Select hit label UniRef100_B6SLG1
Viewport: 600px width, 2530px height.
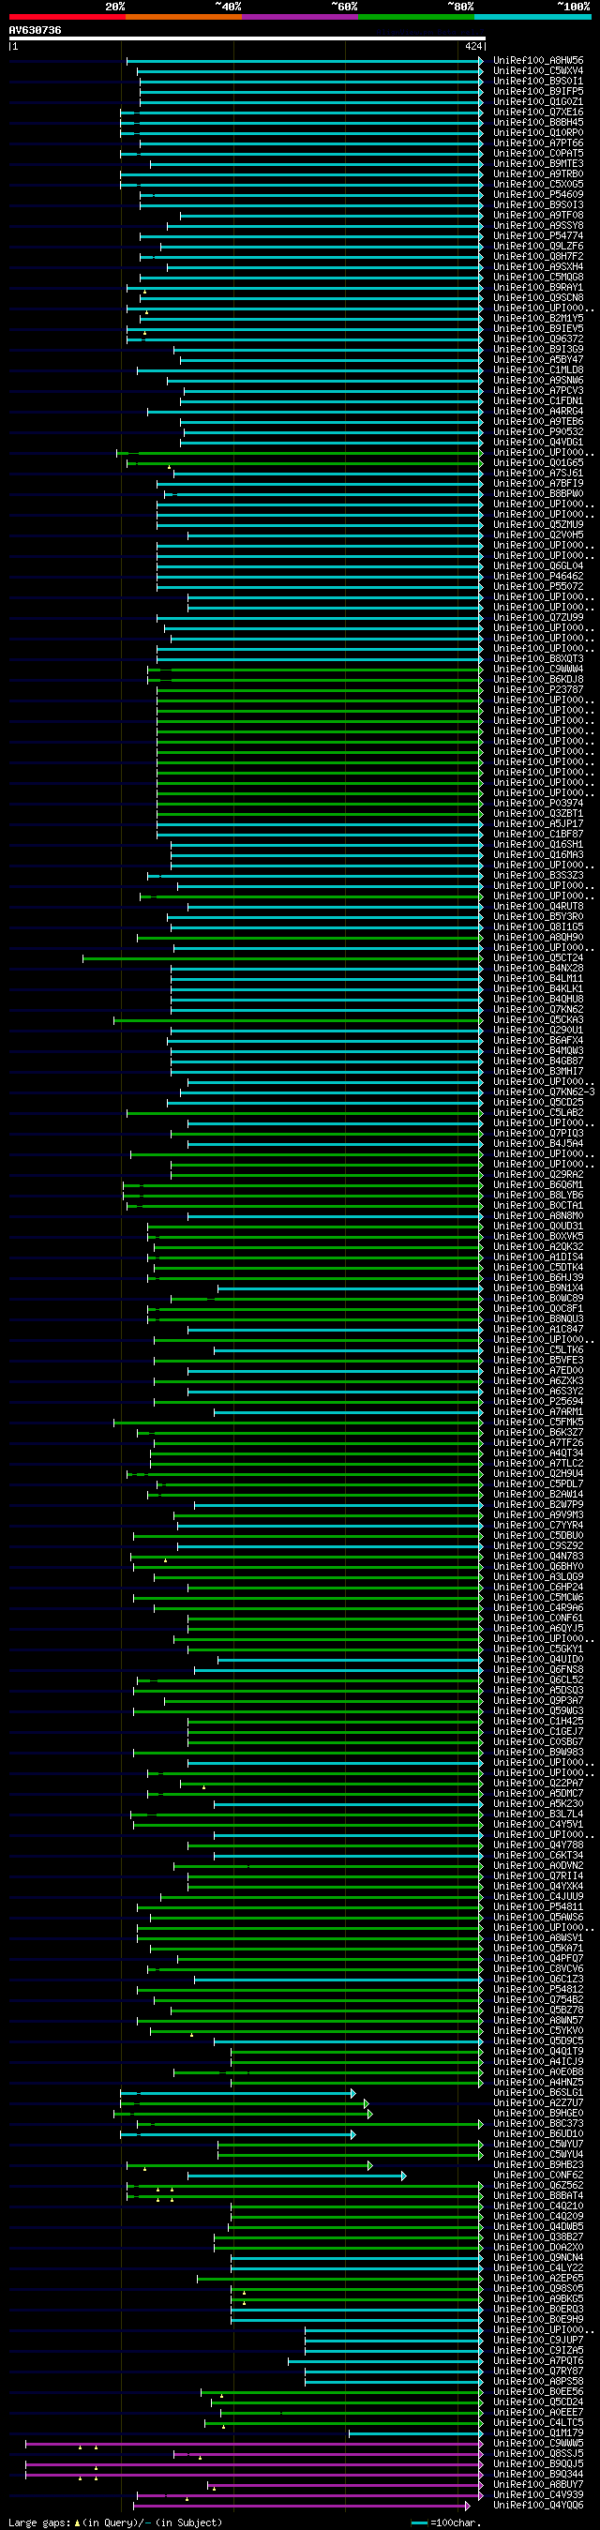coord(538,2093)
